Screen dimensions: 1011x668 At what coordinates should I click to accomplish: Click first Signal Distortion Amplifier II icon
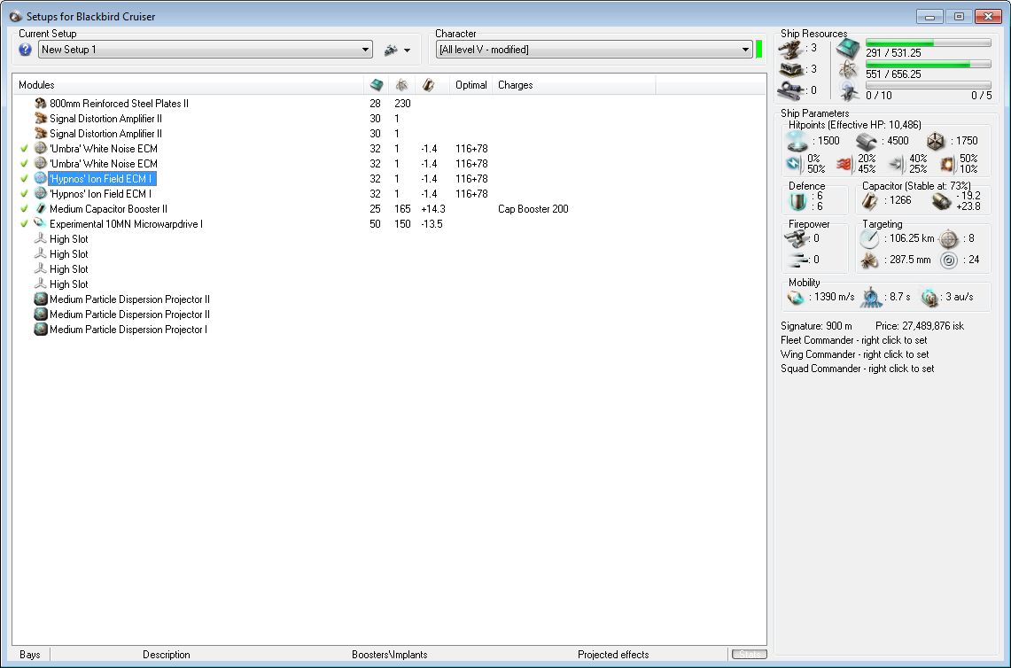(x=41, y=119)
